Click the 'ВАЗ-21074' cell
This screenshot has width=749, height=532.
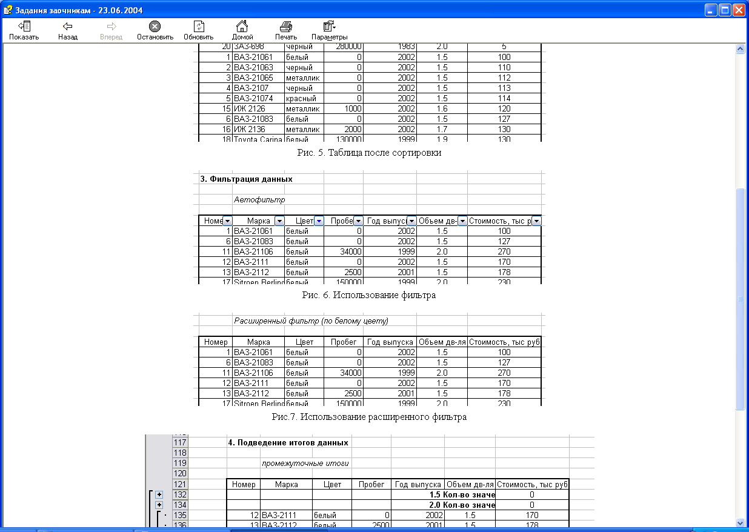(x=259, y=98)
